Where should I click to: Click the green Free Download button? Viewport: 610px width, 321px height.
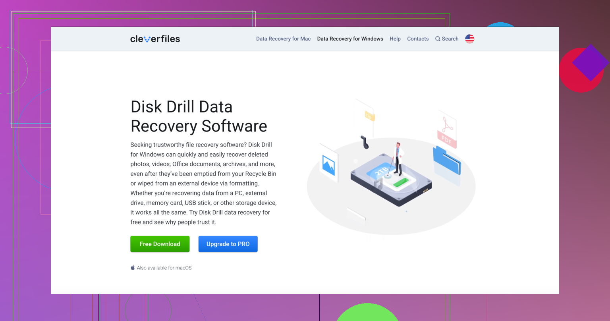click(x=160, y=244)
